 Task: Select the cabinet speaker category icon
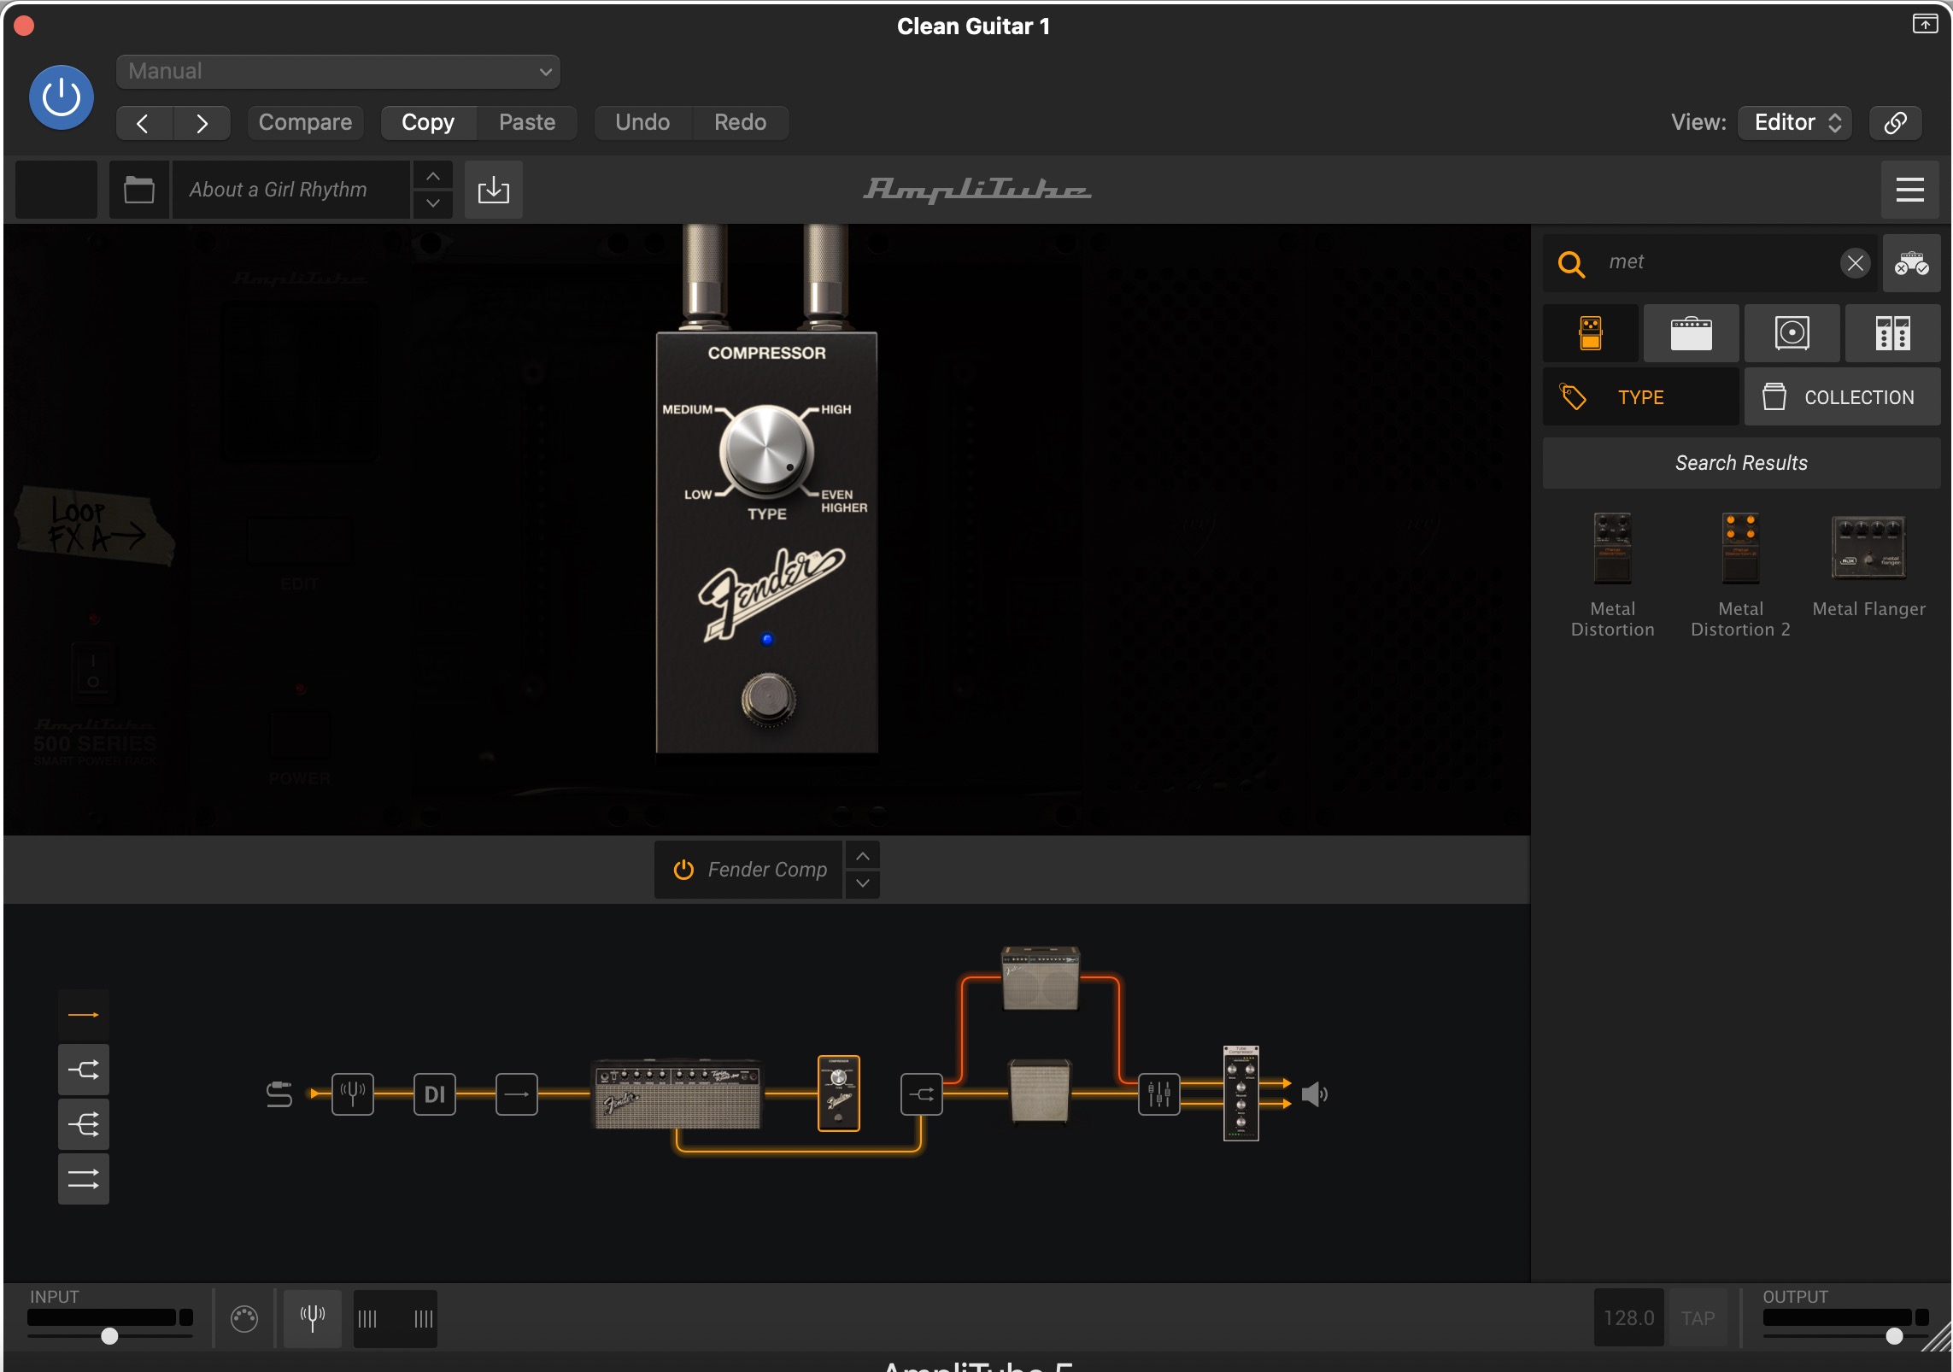[x=1792, y=333]
